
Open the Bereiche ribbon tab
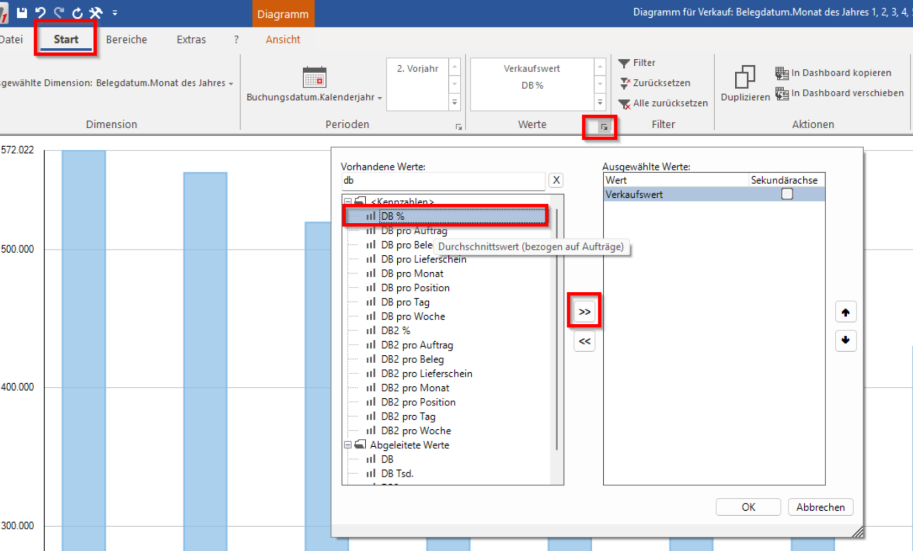pyautogui.click(x=126, y=40)
